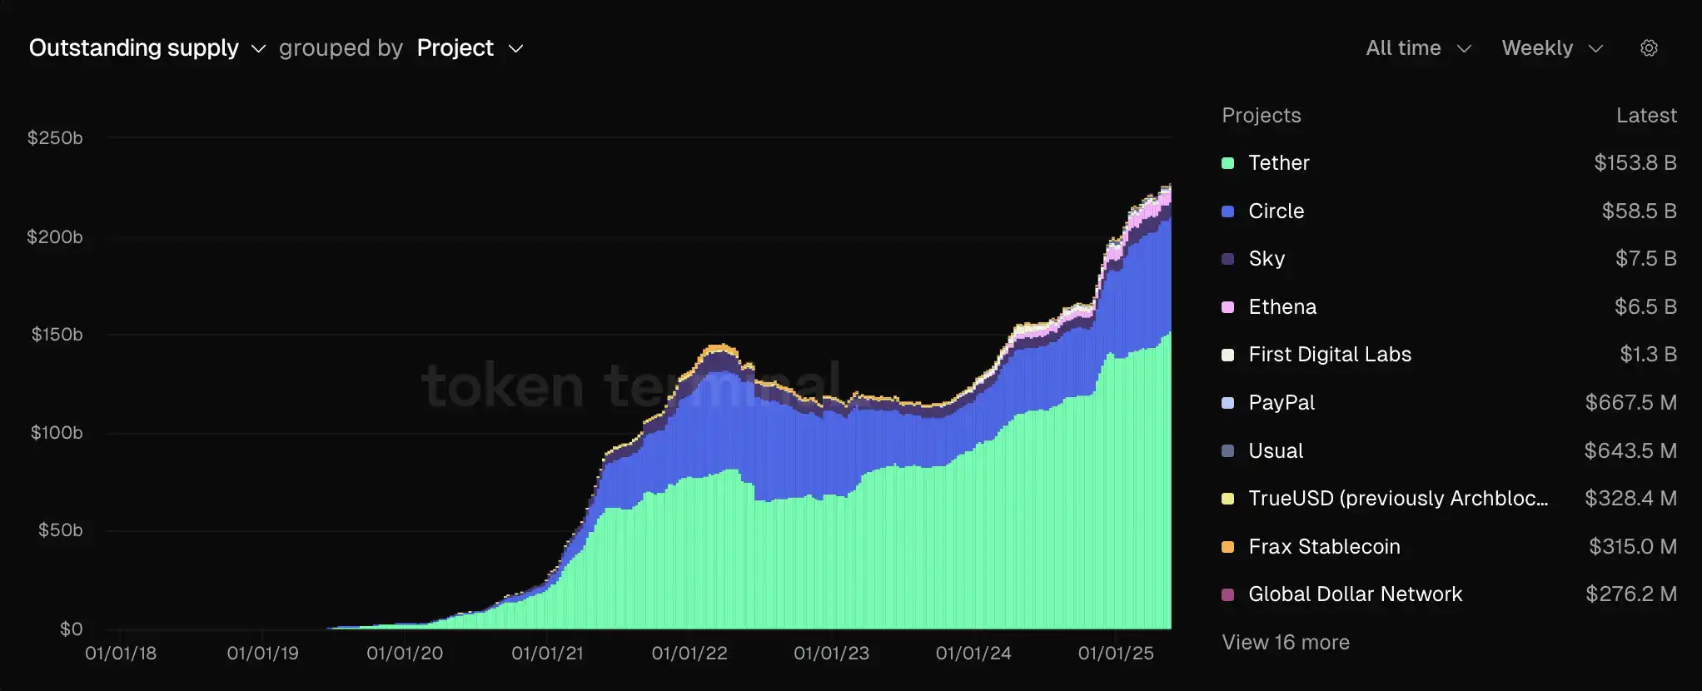
Task: Click the Sky dark purple legend marker
Action: point(1227,259)
